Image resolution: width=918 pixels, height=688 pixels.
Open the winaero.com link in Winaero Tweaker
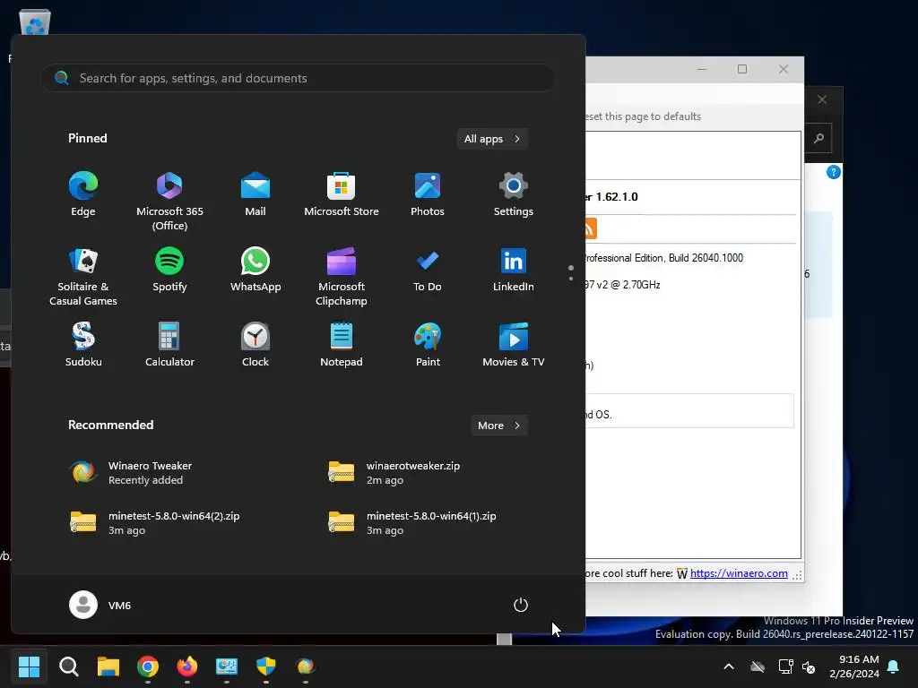tap(739, 573)
